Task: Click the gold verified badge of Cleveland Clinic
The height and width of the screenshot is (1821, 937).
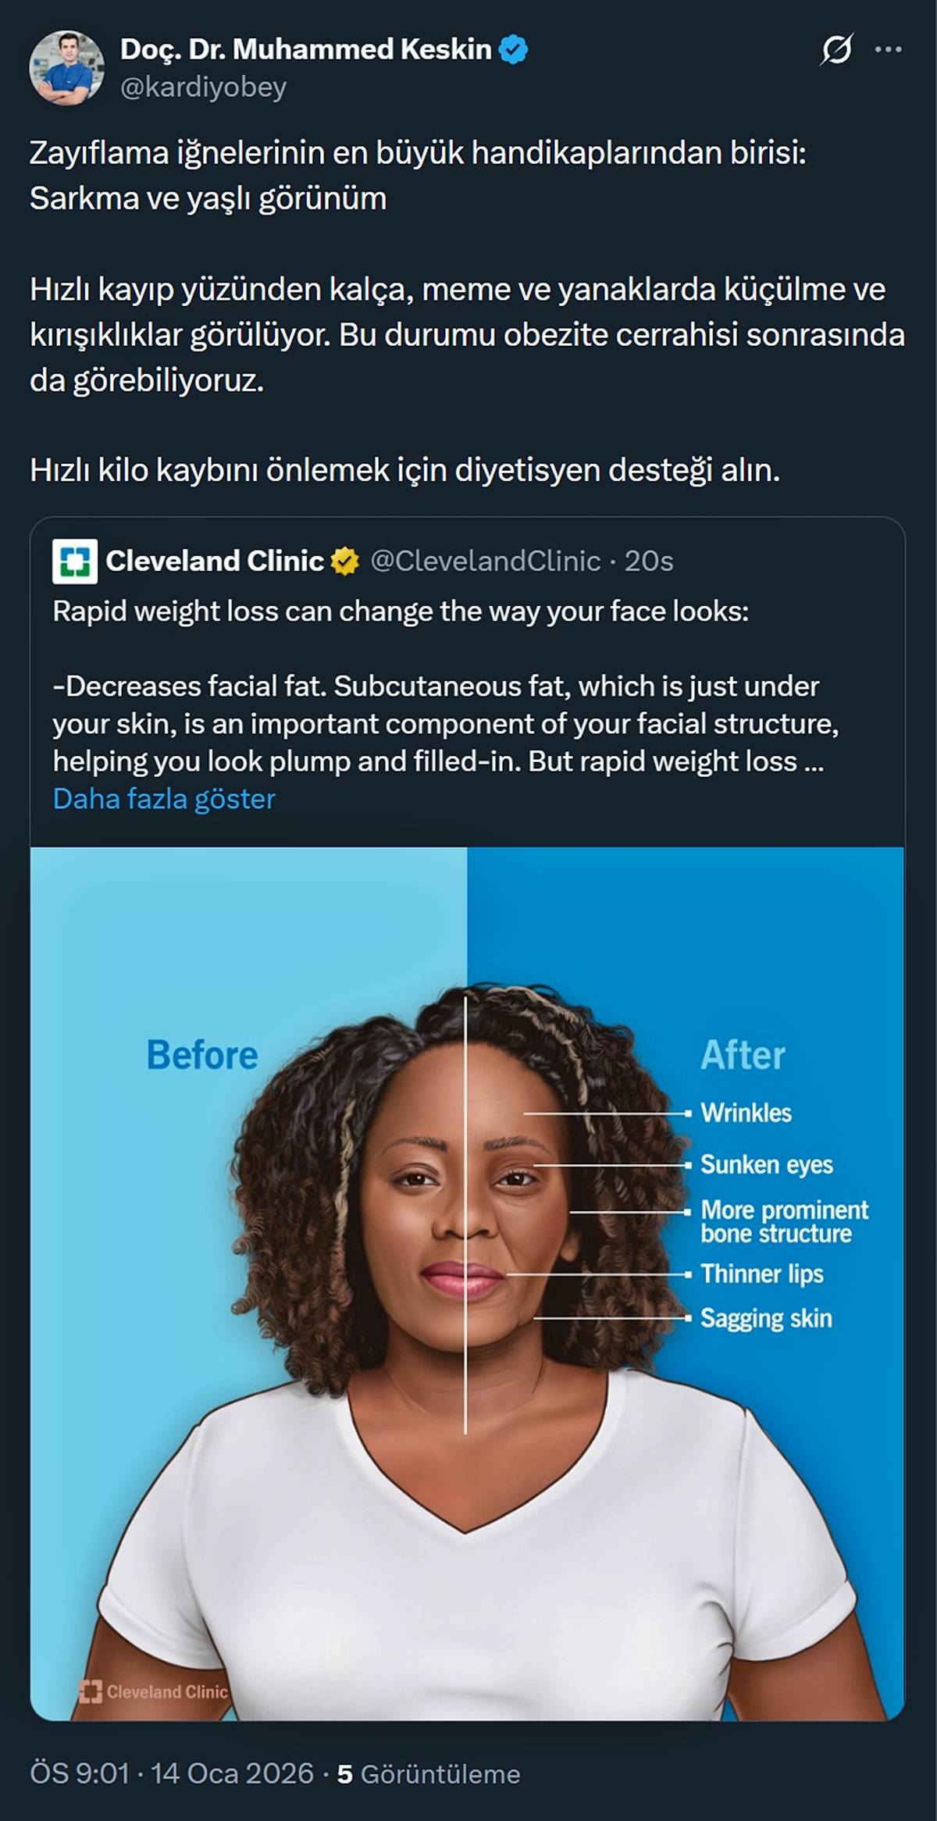Action: tap(345, 561)
